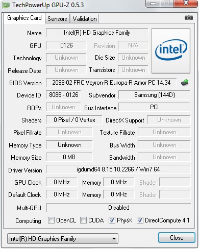Click the Driver Version field
199x249 pixels.
point(118,169)
